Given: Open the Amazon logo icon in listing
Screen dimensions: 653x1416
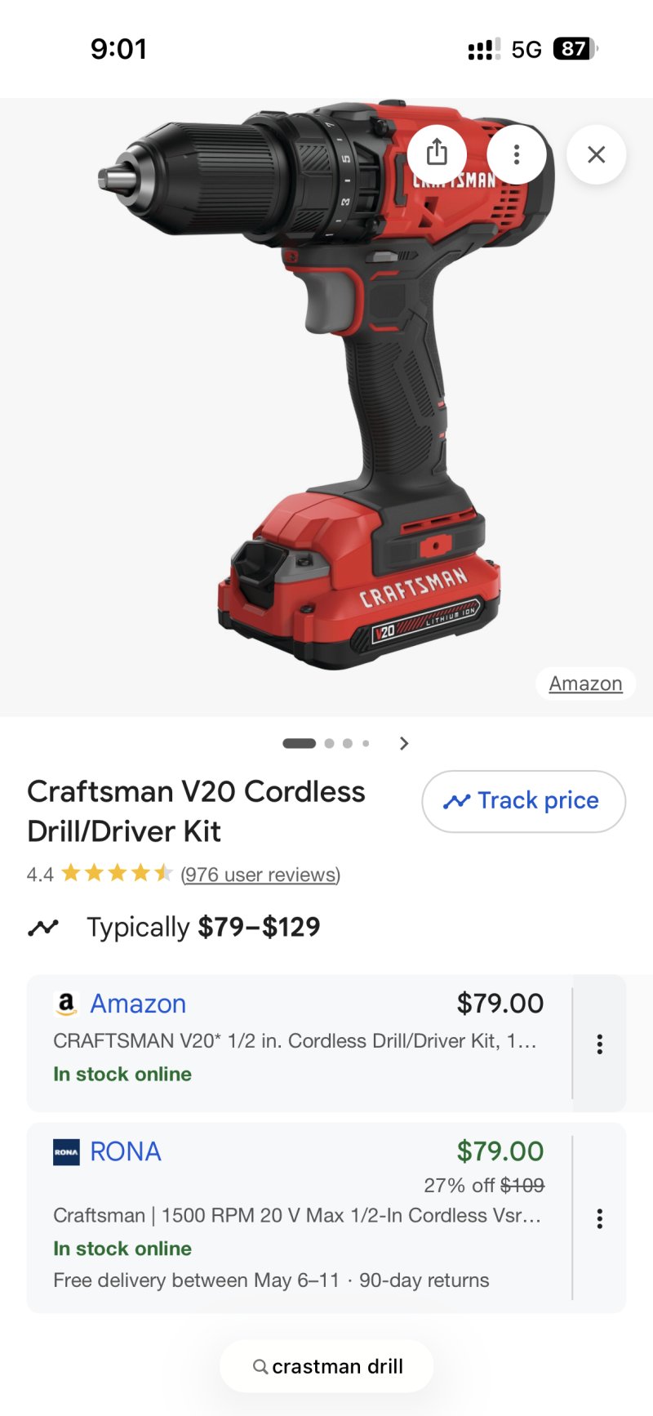Looking at the screenshot, I should [66, 1004].
